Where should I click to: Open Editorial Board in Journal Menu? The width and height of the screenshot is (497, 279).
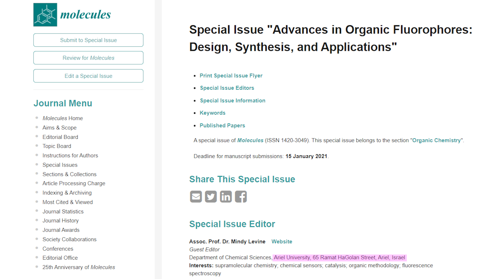click(60, 137)
